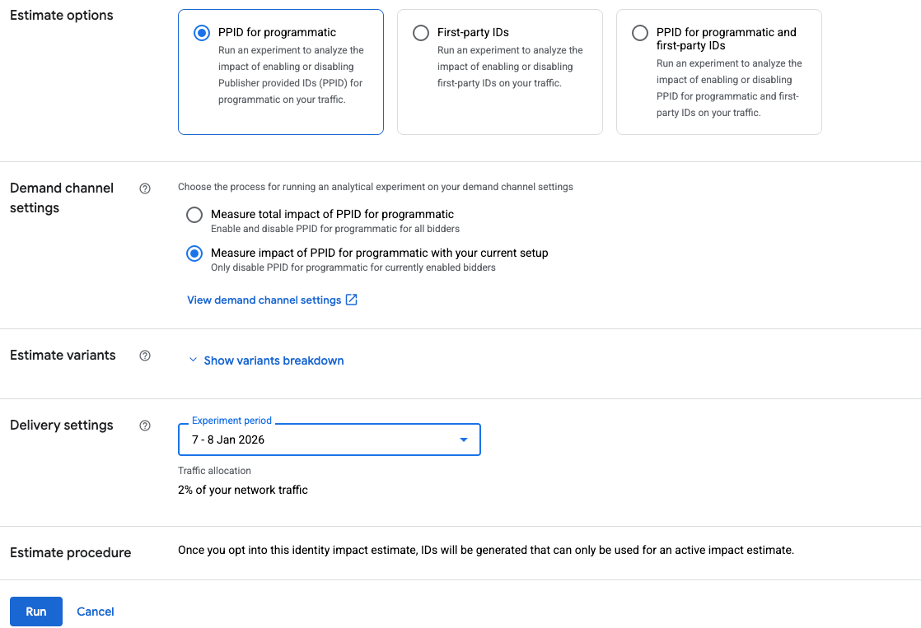Select PPID for programmatic radio option

coord(201,33)
